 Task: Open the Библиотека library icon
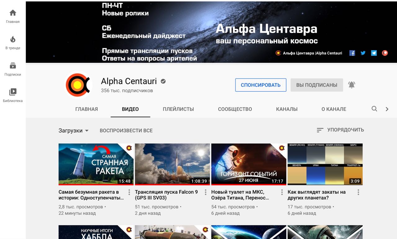point(13,92)
